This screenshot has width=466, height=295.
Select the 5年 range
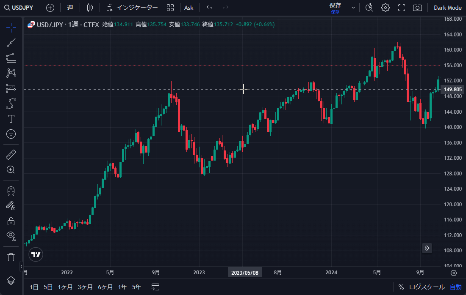tap(137, 287)
